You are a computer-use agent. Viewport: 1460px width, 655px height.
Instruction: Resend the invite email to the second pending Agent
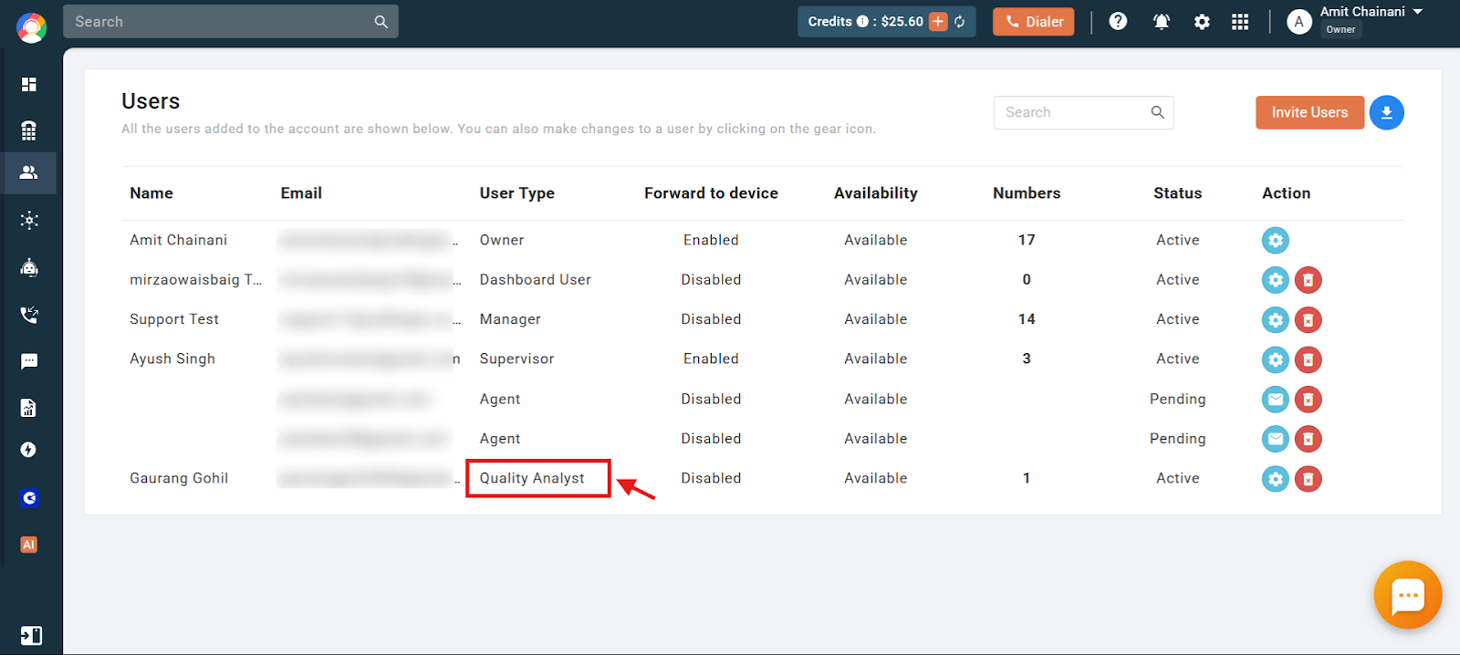(x=1276, y=439)
